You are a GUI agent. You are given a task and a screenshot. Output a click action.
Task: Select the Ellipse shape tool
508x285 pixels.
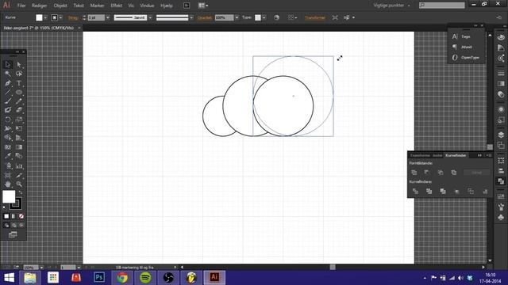19,93
